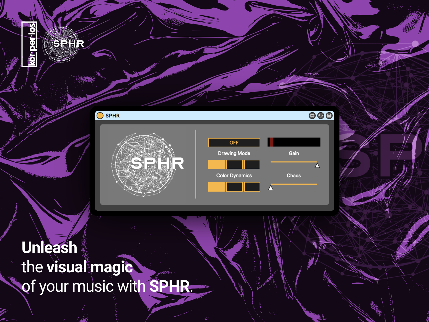
Task: Select the highlighted first box below Color Dynamics
Action: point(216,187)
